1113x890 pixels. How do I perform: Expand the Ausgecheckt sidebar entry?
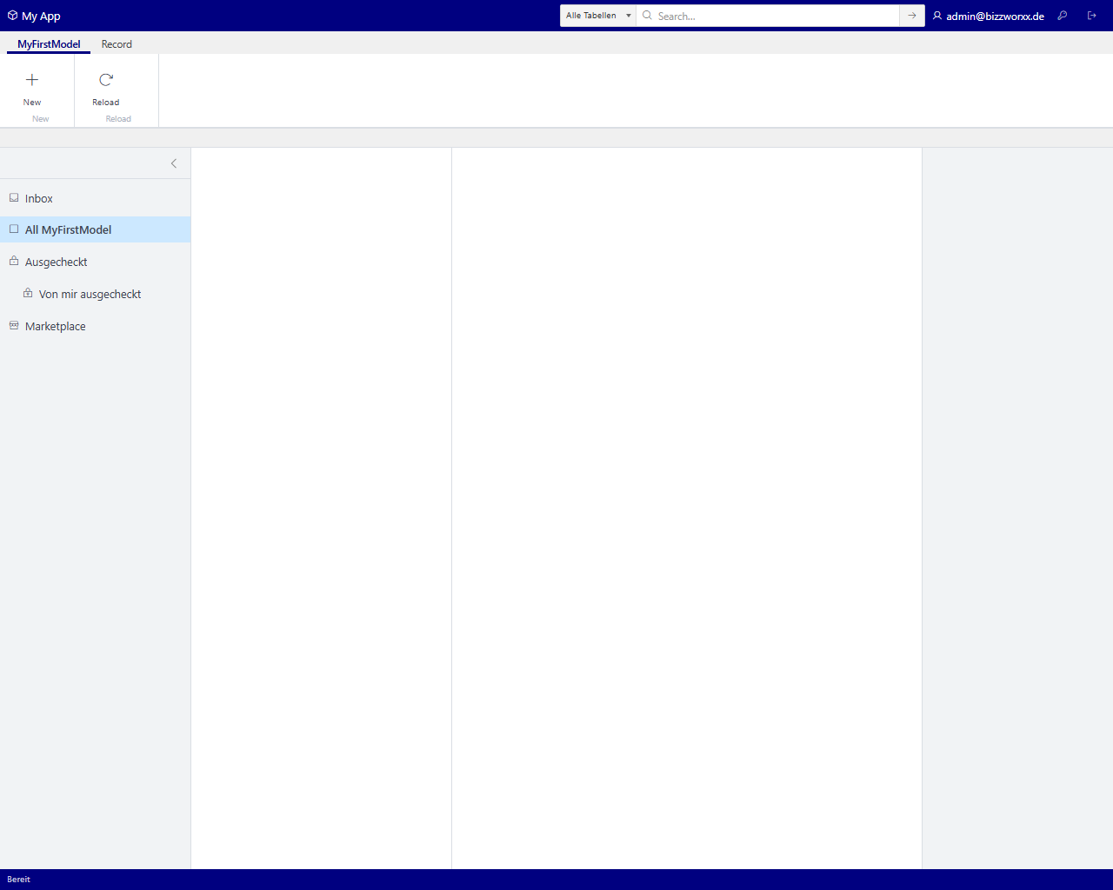[56, 262]
